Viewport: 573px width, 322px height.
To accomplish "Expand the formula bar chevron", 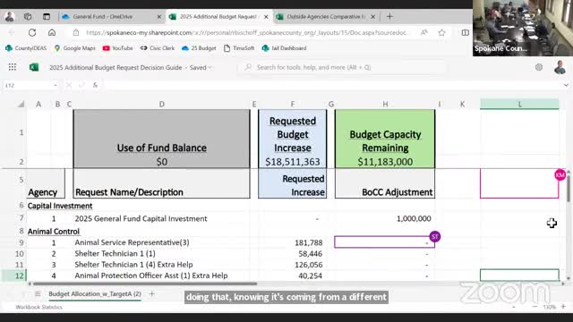I will tap(566, 85).
